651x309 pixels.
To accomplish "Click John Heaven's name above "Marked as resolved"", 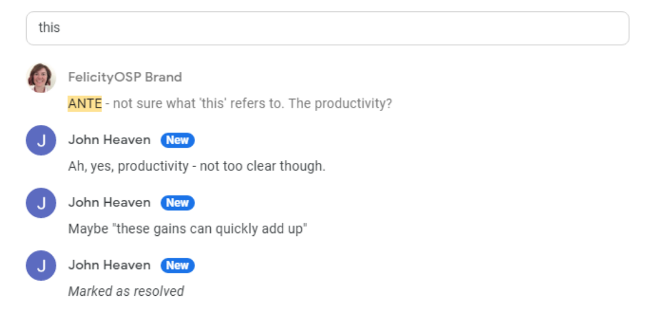I will 109,266.
